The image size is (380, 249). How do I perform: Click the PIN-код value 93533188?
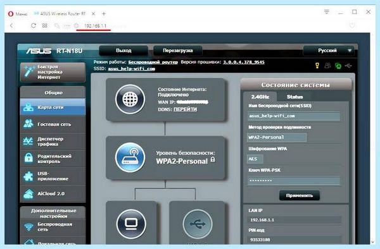pos(260,240)
